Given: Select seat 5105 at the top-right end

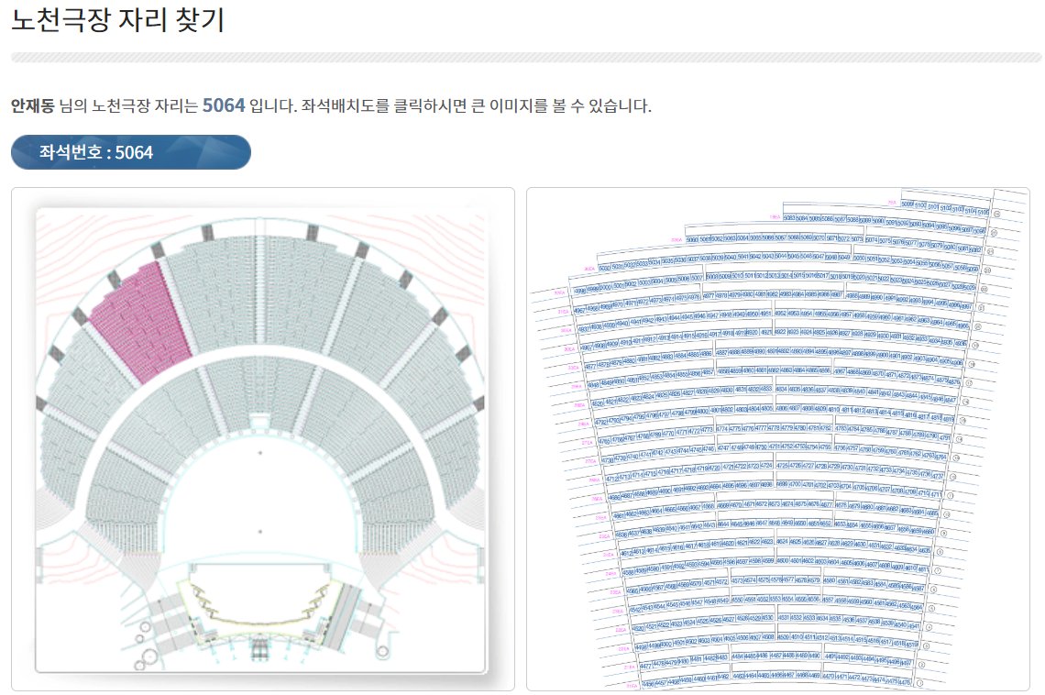Looking at the screenshot, I should [983, 212].
